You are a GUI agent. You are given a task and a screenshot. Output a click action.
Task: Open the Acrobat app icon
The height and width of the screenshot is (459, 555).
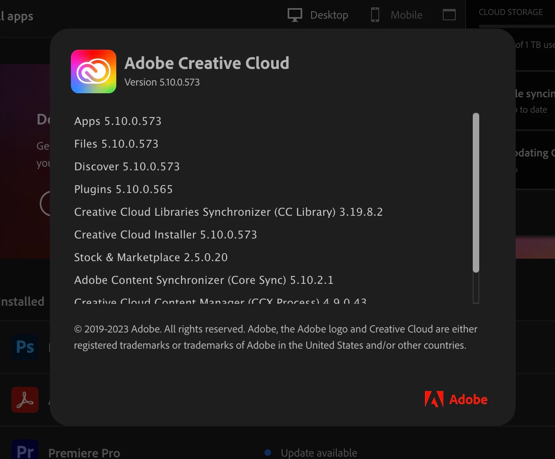pyautogui.click(x=25, y=400)
